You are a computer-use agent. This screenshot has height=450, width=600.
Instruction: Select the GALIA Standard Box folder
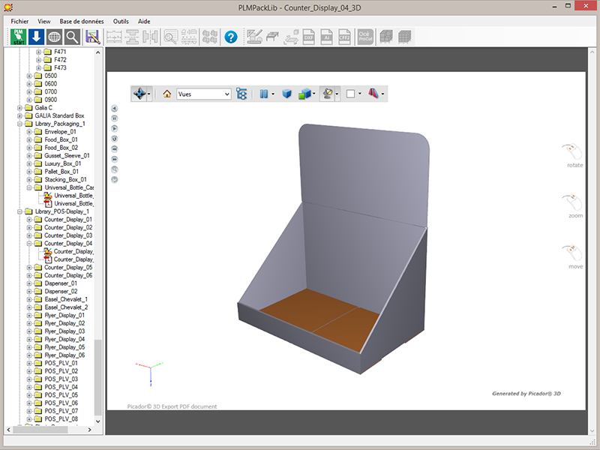coord(59,115)
